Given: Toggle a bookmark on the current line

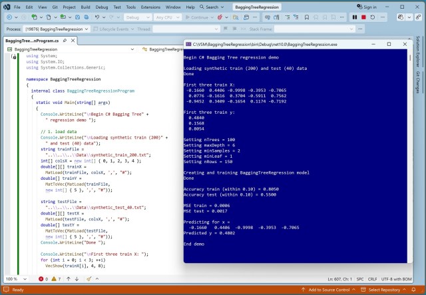Looking at the screenshot, I should pyautogui.click(x=307, y=17).
